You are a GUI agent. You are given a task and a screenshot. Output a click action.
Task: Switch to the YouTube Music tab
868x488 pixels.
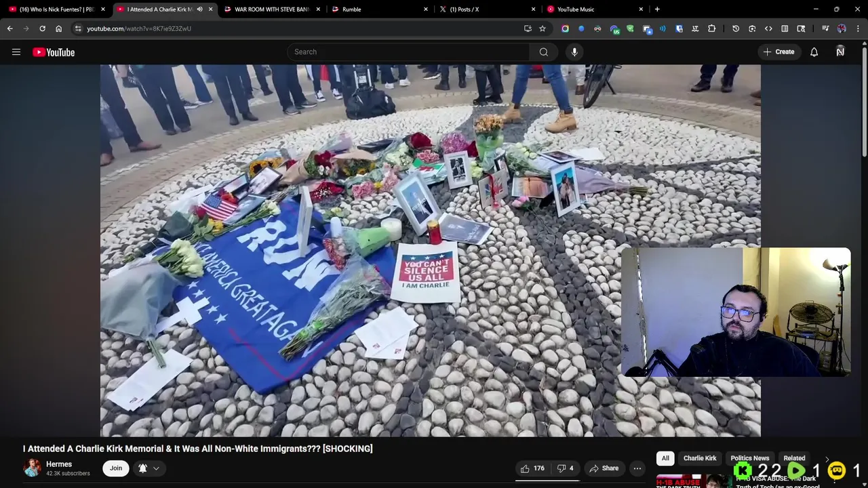tap(593, 9)
